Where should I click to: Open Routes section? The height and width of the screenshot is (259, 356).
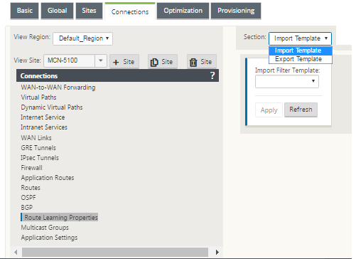pos(31,188)
